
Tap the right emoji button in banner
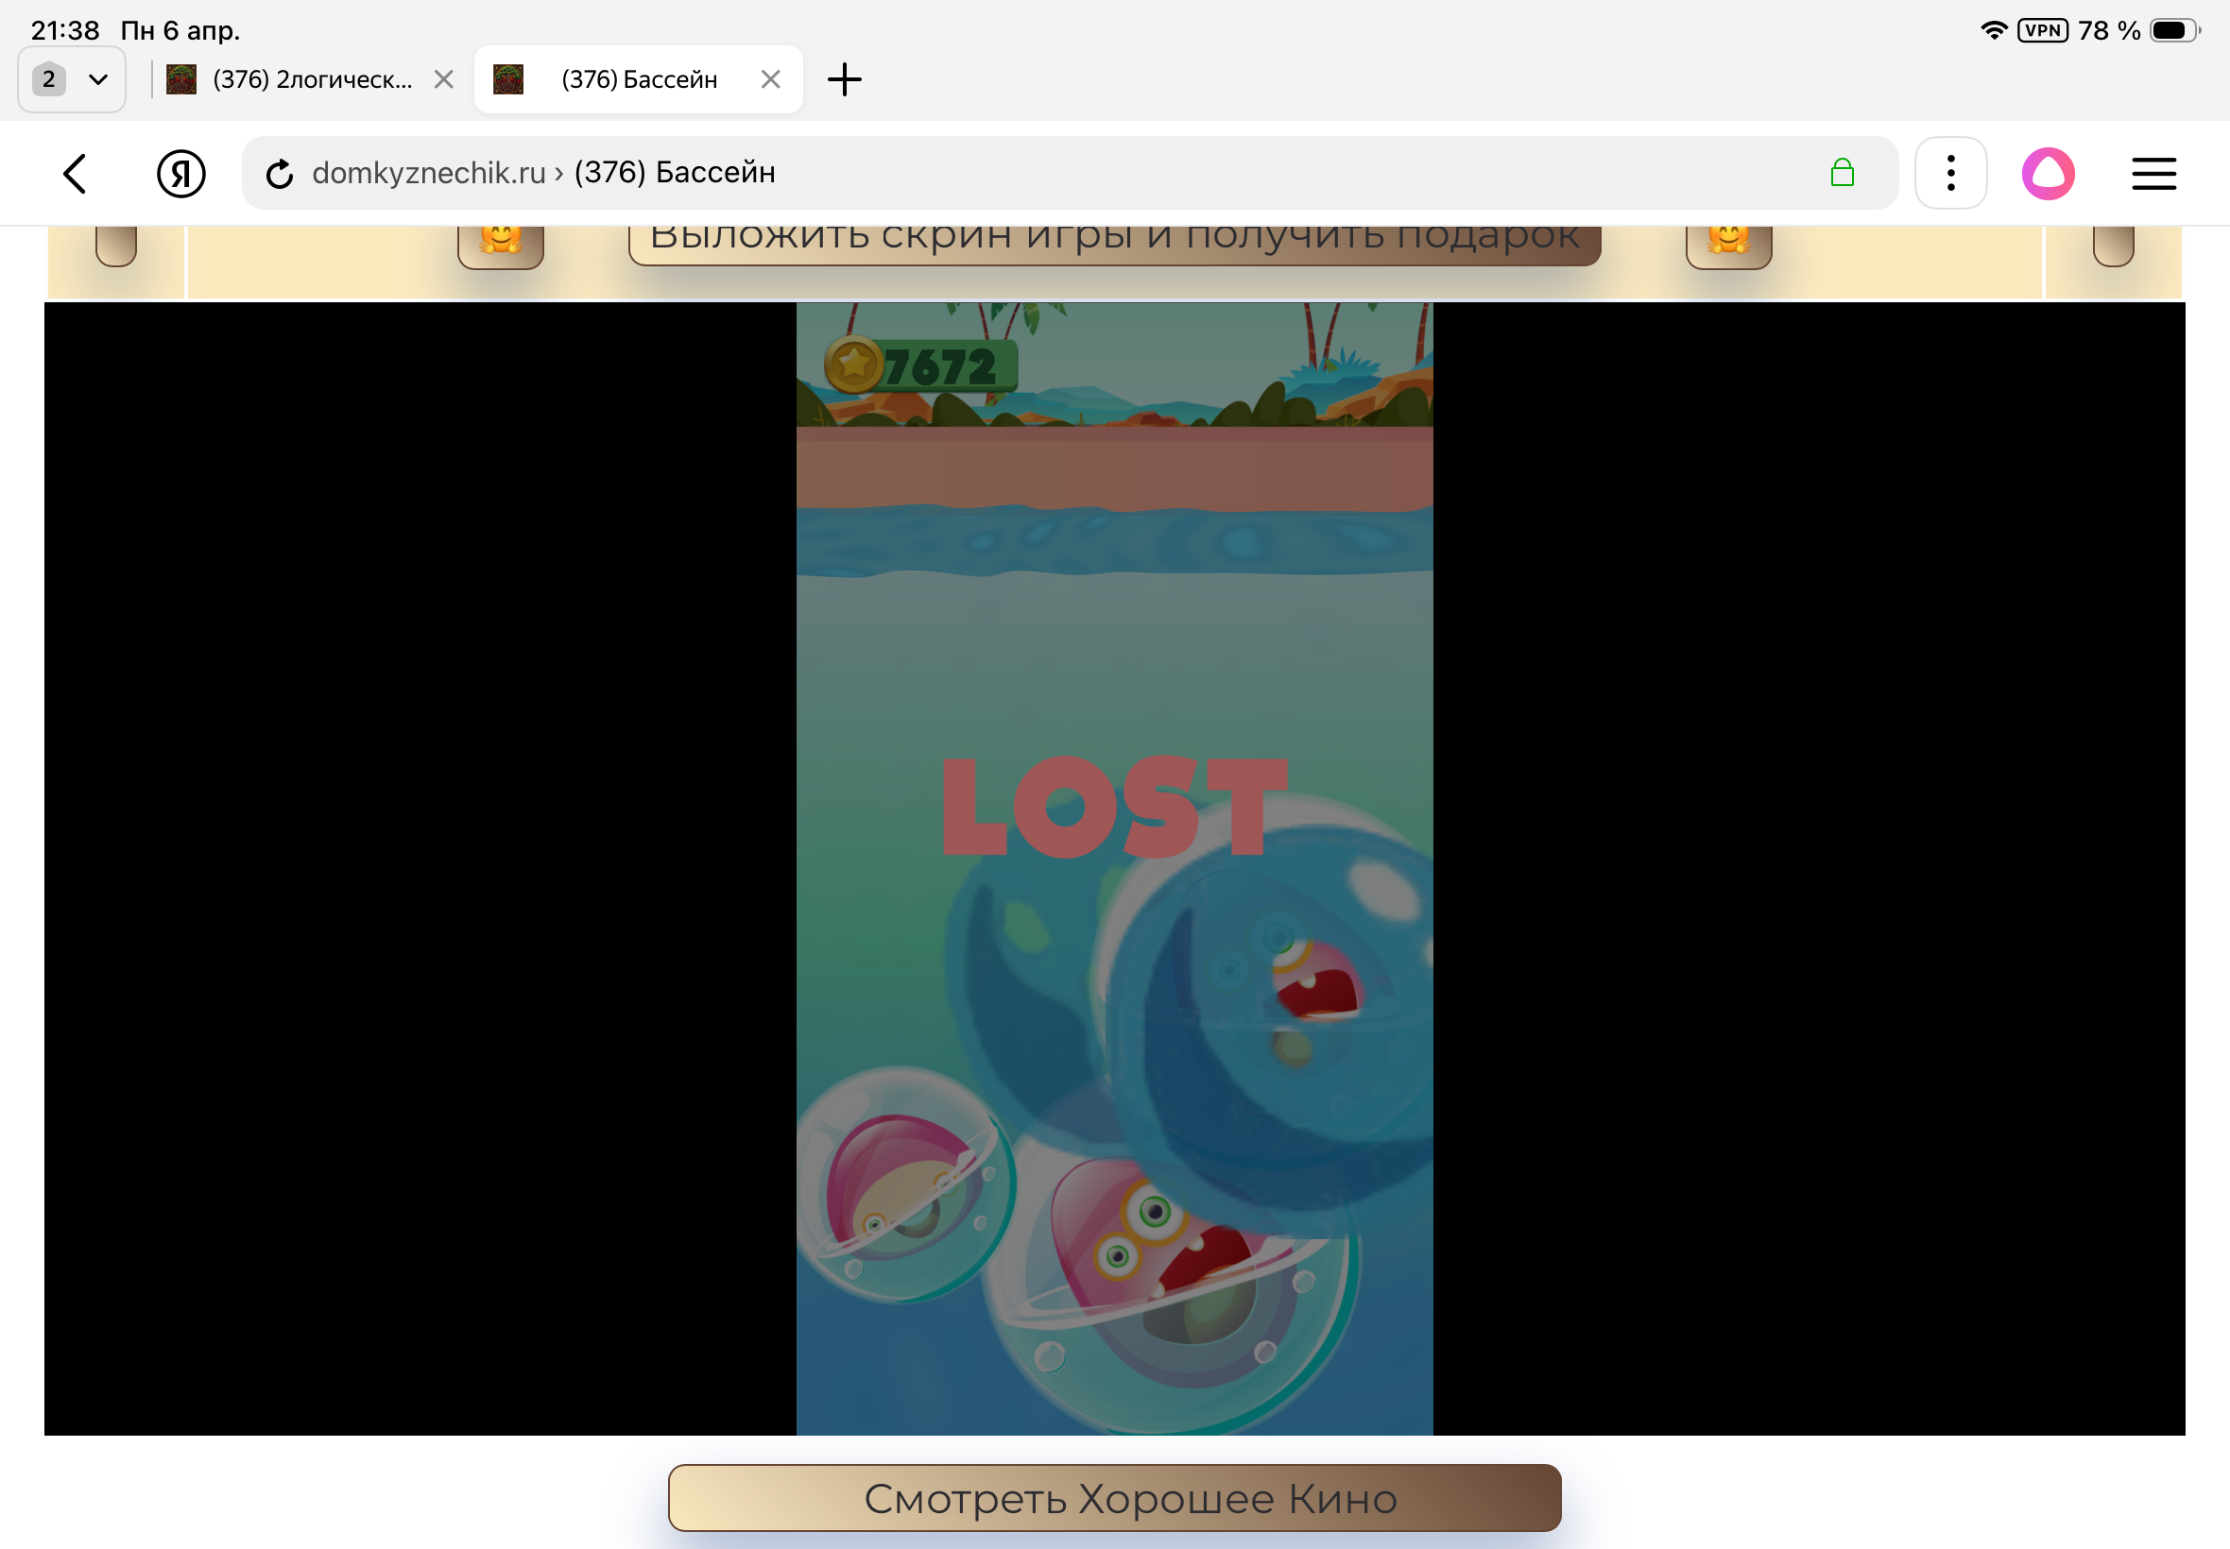pos(1728,242)
